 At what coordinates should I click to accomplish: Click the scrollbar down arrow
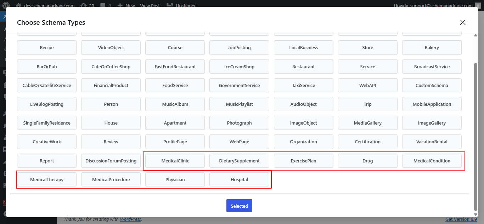coord(475,214)
